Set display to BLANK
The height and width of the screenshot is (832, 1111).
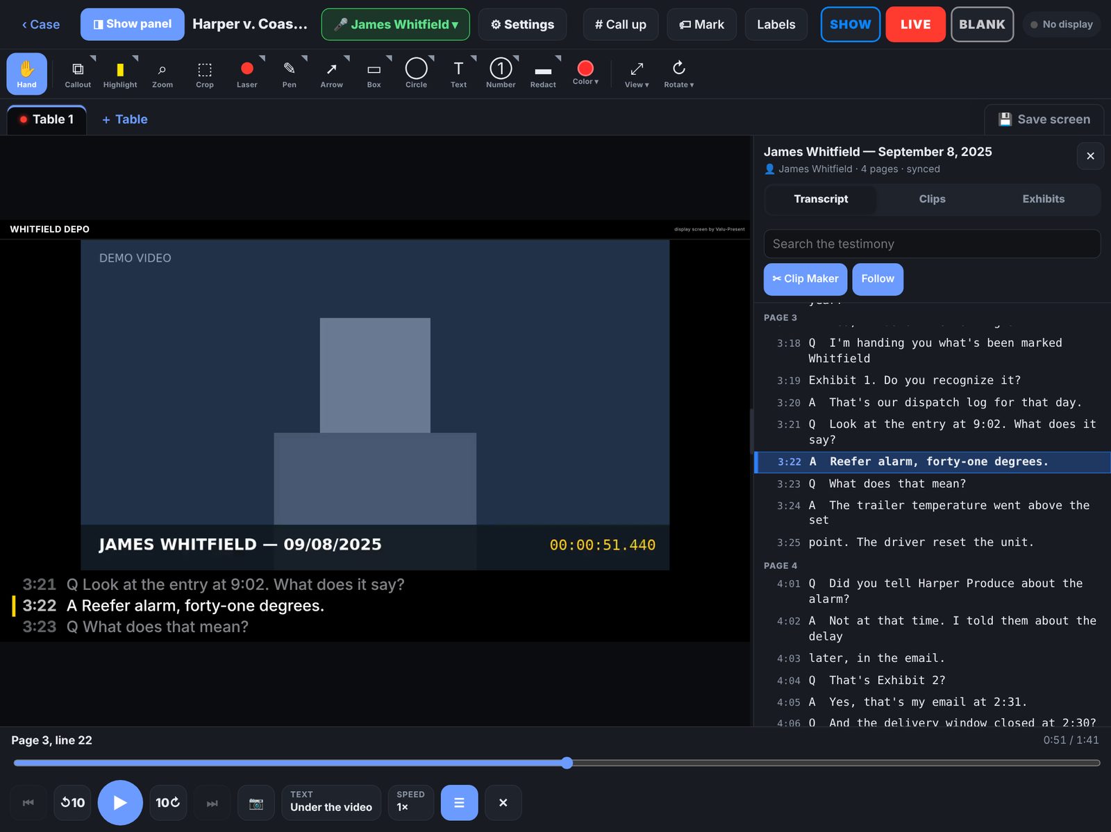[x=982, y=24]
